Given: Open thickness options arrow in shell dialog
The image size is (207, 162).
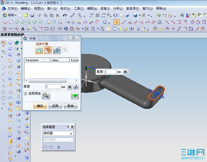Looking at the screenshot, I should click(x=70, y=87).
